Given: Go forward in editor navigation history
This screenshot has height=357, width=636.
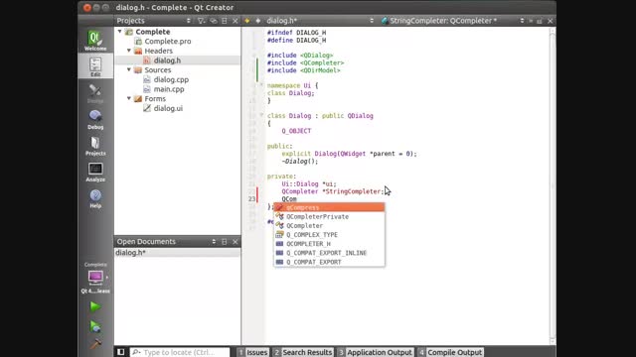Looking at the screenshot, I should click(257, 21).
